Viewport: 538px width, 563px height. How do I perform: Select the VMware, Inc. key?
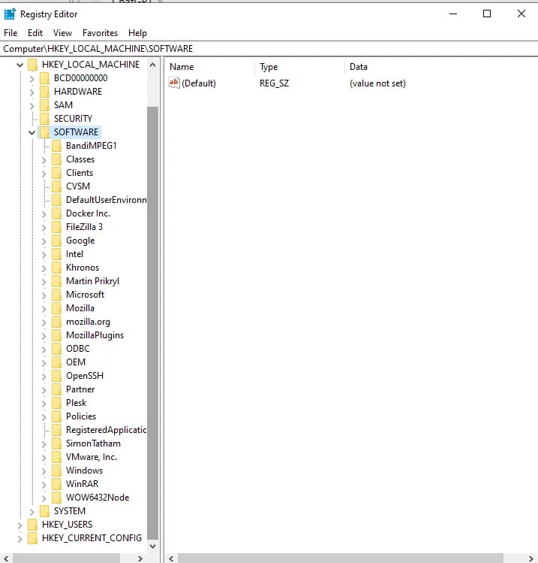click(92, 457)
